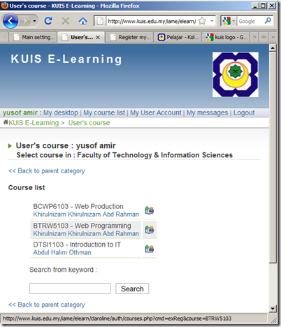Screen dimensions: 281x327
Task: Click the stop loading X icon
Action: 66,21
